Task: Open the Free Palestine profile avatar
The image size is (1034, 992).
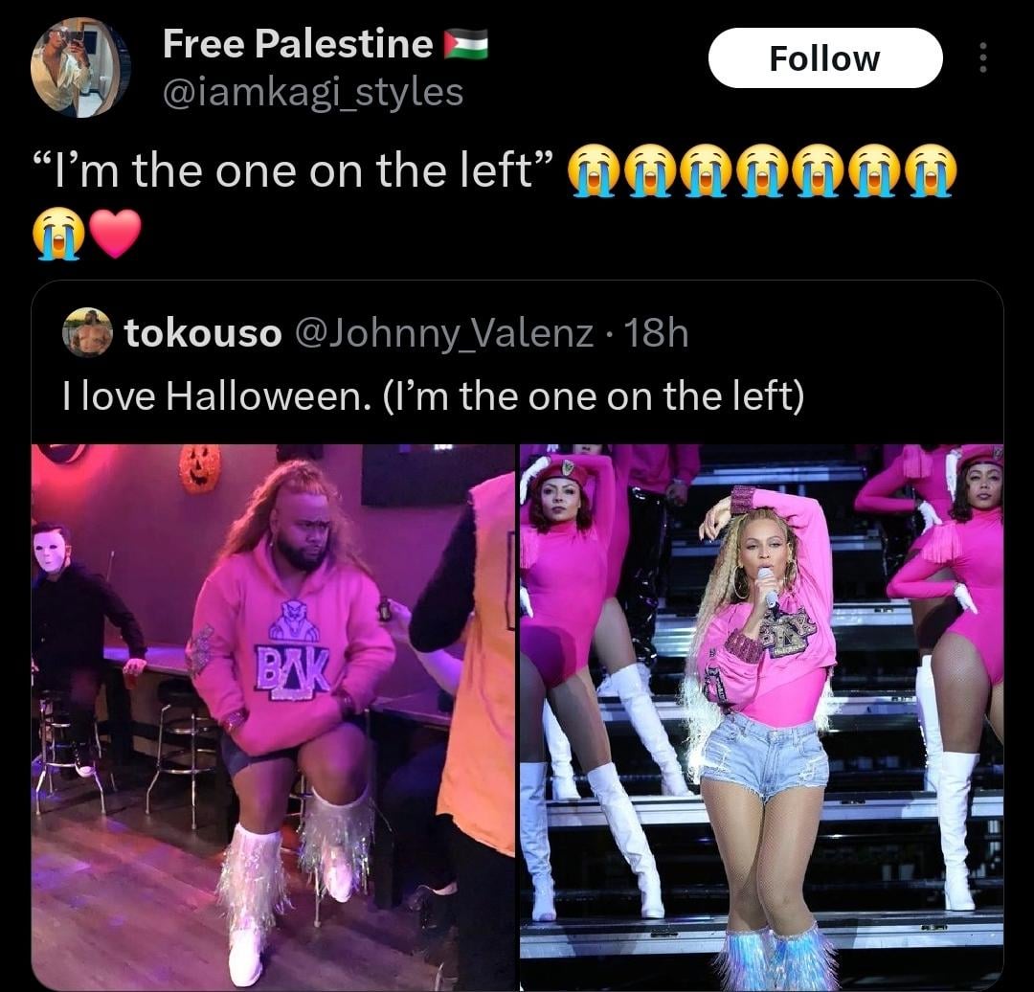Action: pyautogui.click(x=79, y=67)
